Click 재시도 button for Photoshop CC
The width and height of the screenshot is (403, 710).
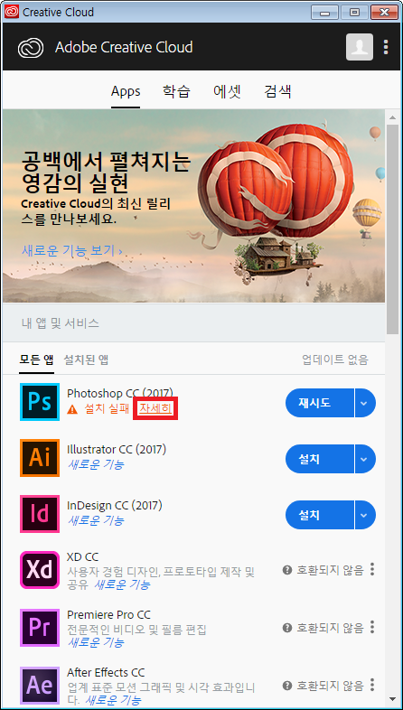coord(320,403)
